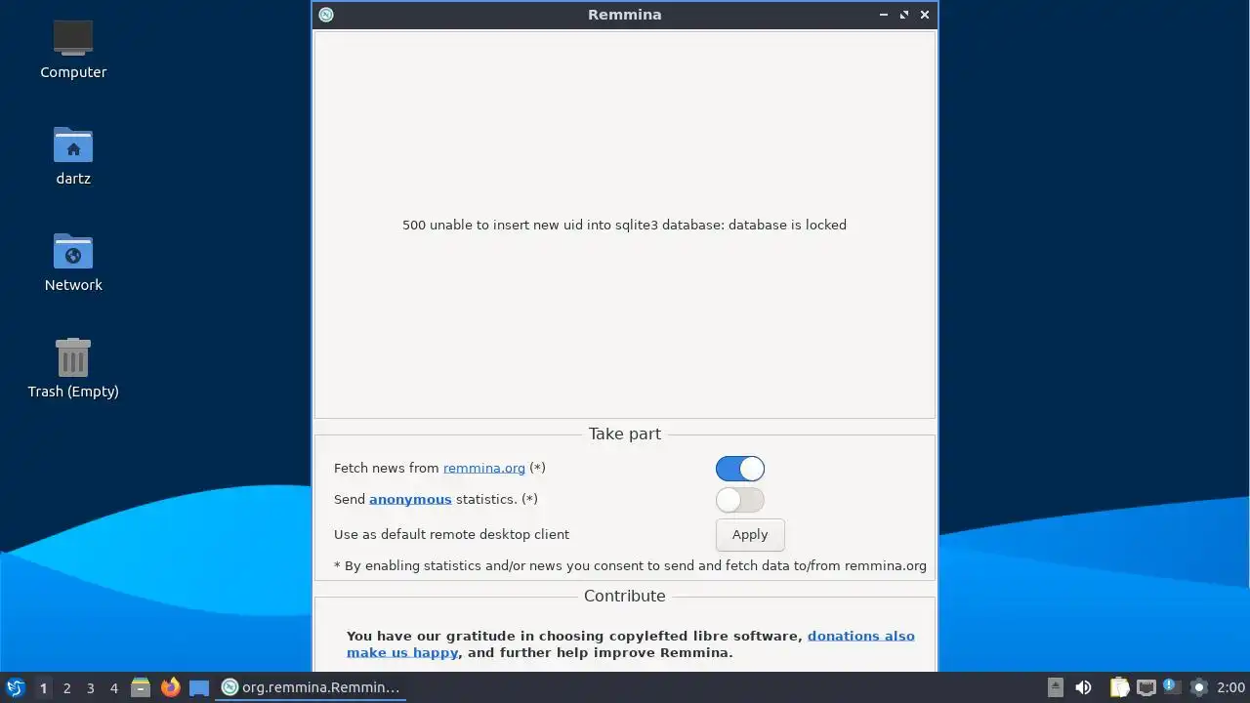Click the 'Take part' section heading

(624, 434)
